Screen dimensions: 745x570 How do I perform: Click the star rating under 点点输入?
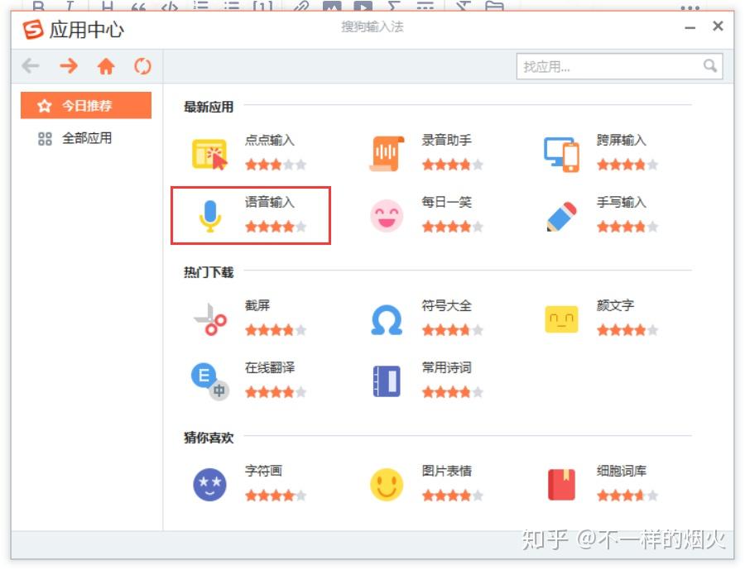276,165
